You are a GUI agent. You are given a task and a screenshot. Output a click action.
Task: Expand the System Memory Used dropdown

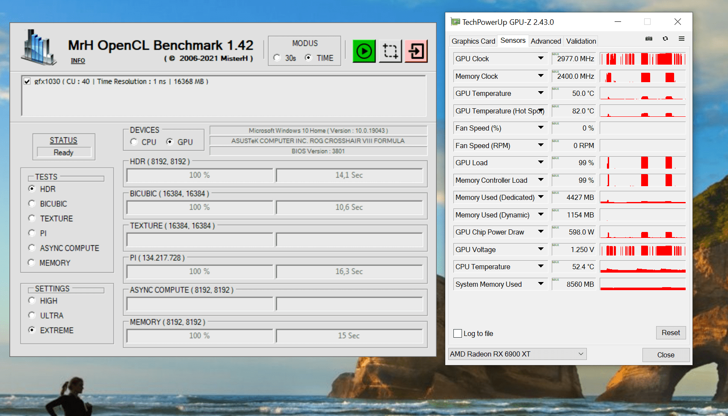pos(541,284)
